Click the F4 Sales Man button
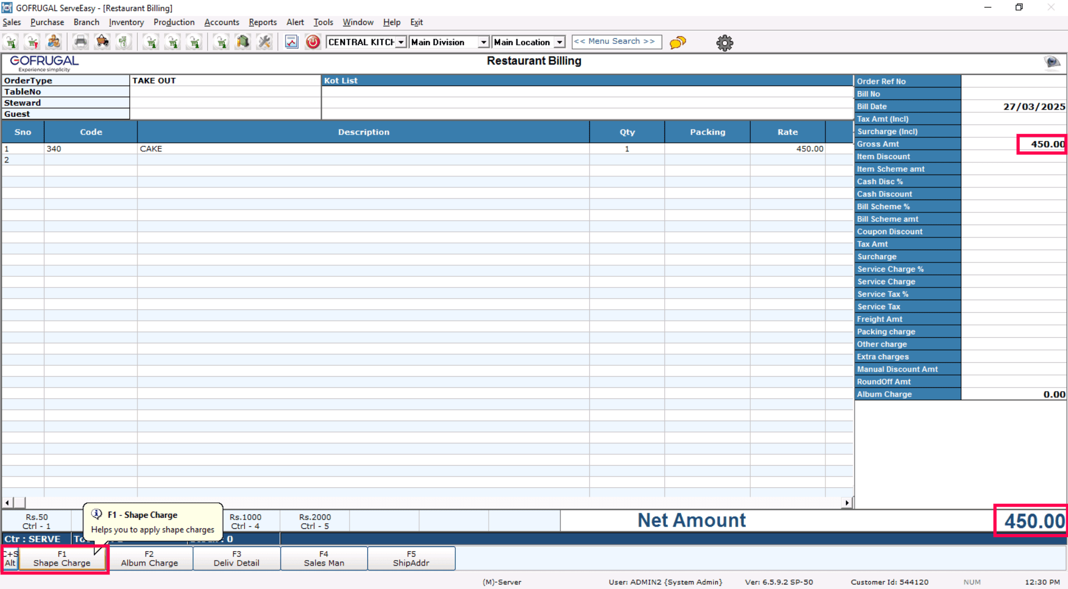The height and width of the screenshot is (589, 1068). coord(323,558)
